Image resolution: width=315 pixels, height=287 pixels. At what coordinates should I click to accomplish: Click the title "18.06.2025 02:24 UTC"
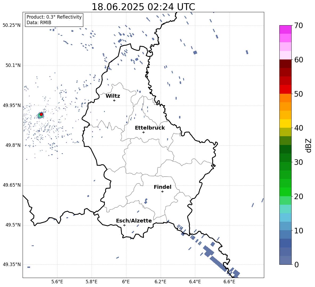coord(143,7)
